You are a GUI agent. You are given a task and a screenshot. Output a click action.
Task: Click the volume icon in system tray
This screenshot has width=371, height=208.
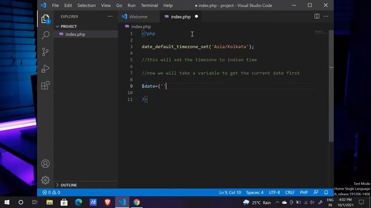coord(312,202)
